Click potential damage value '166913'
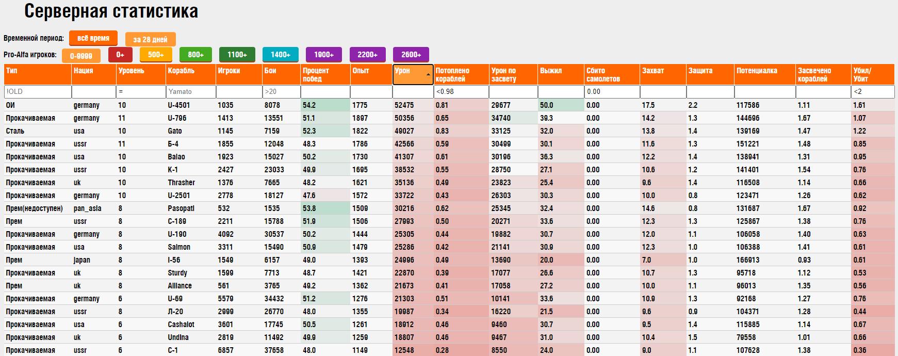The width and height of the screenshot is (898, 356). [x=748, y=260]
